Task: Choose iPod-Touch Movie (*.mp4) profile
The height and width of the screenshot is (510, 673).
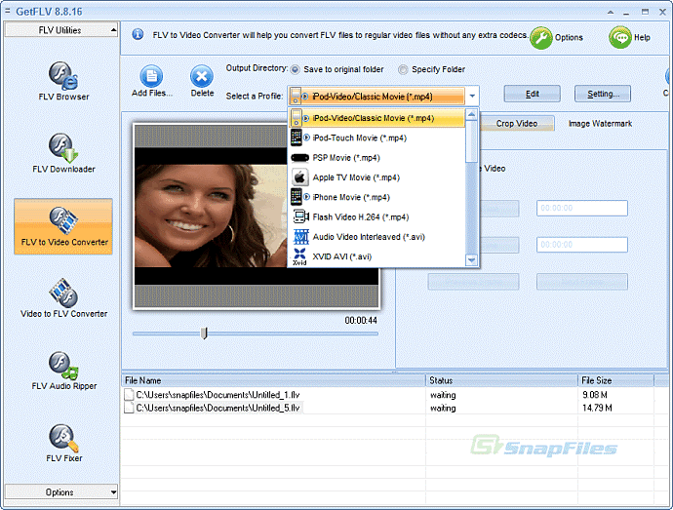Action: pos(376,137)
